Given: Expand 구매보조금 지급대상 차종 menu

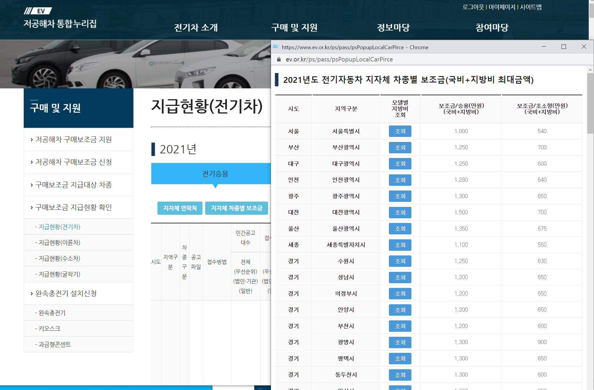Looking at the screenshot, I should (73, 185).
